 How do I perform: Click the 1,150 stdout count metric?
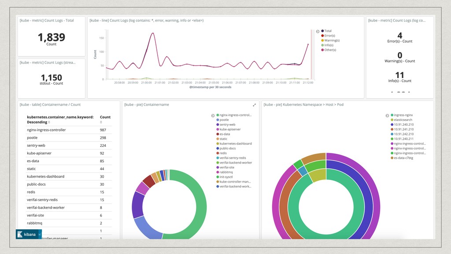[x=52, y=78]
